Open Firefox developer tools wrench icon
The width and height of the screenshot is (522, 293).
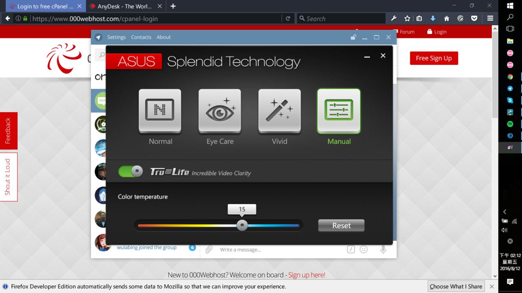pos(394,18)
